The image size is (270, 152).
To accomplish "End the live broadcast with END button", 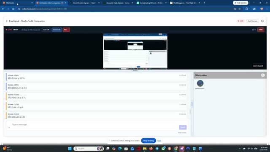I will [261, 30].
